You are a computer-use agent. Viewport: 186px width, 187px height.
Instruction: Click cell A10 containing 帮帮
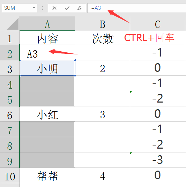tap(47, 175)
